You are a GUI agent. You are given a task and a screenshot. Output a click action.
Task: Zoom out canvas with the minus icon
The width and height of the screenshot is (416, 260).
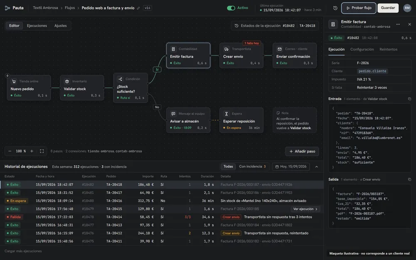10,151
